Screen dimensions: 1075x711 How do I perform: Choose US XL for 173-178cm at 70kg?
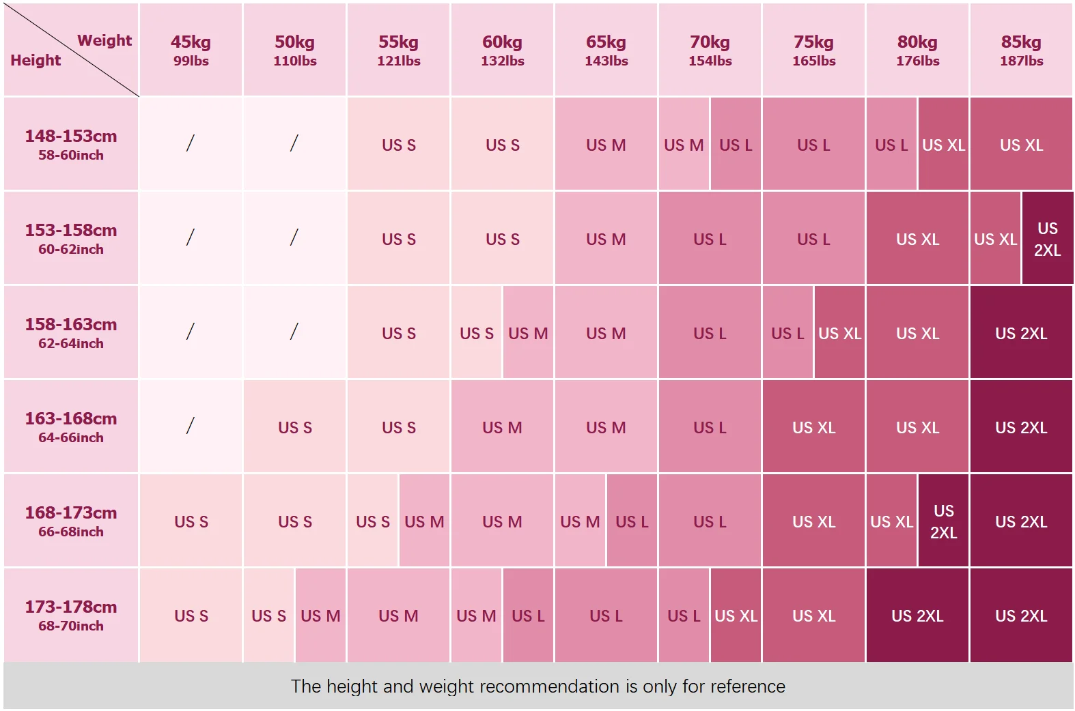pos(736,615)
